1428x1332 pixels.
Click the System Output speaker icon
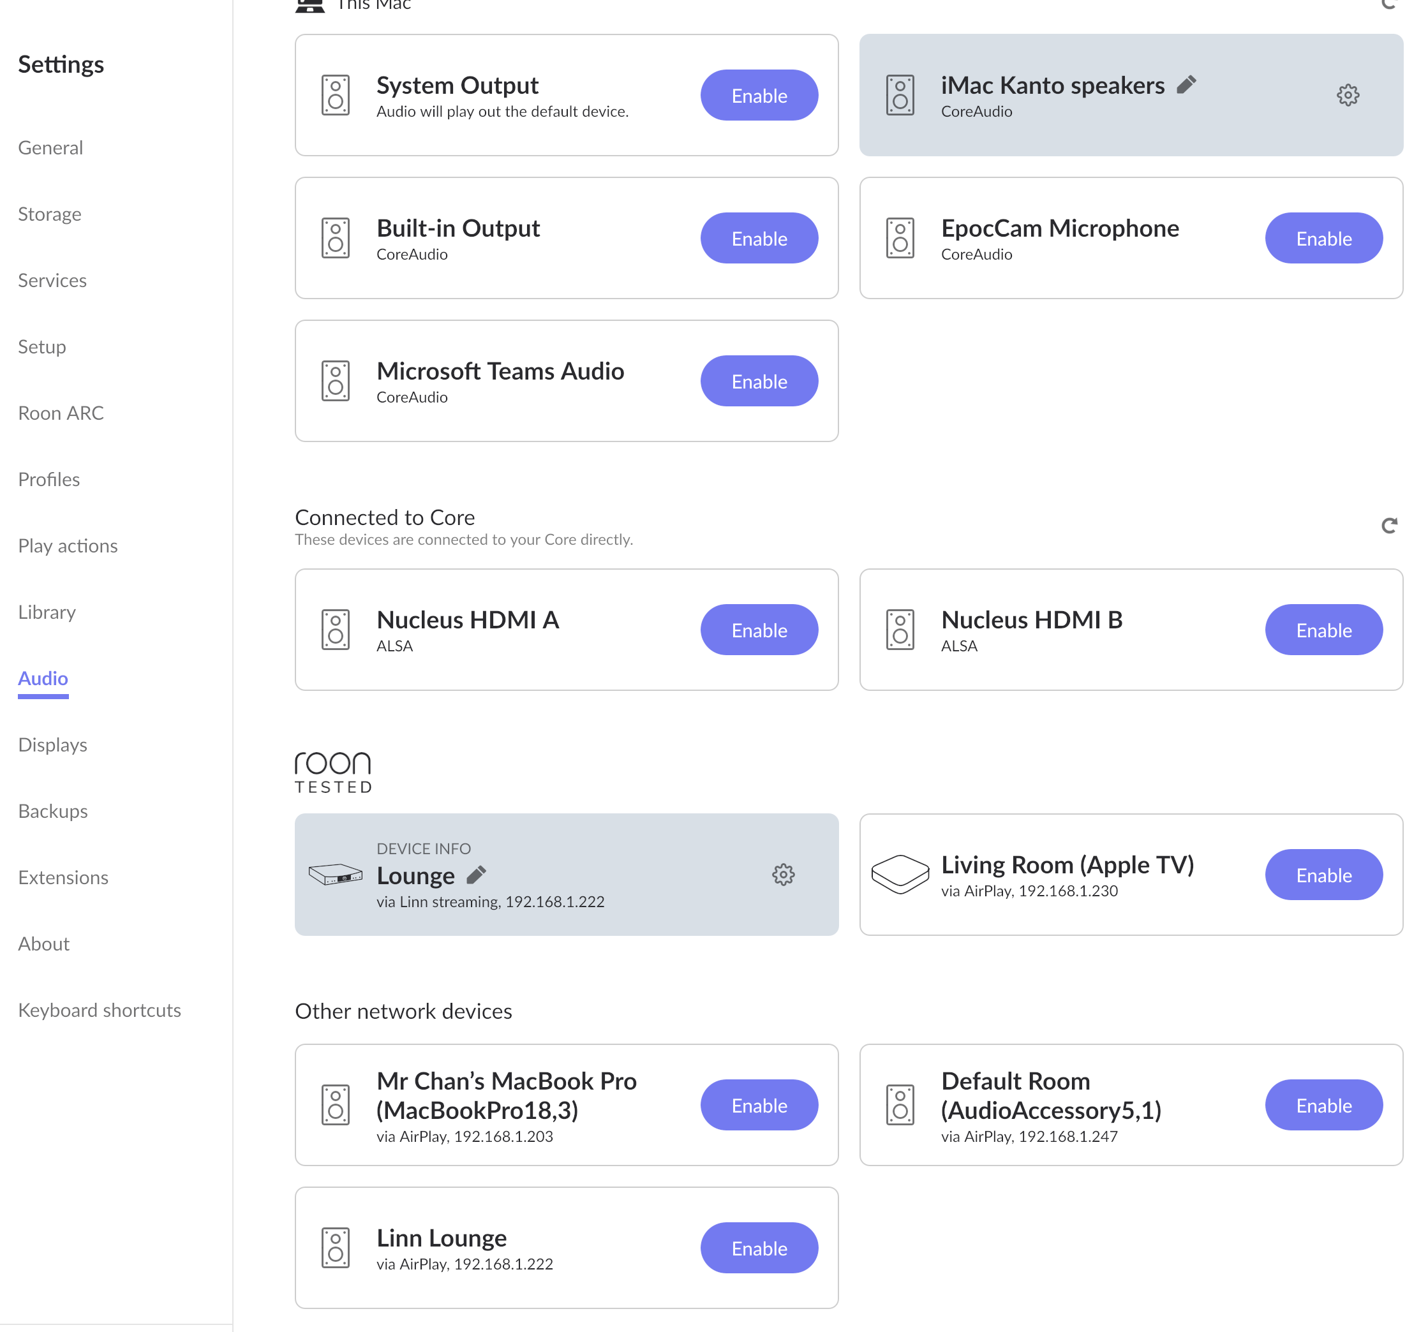point(336,95)
